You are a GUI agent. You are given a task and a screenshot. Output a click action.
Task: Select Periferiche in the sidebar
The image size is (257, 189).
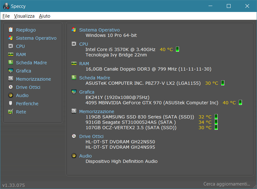[x=27, y=104]
